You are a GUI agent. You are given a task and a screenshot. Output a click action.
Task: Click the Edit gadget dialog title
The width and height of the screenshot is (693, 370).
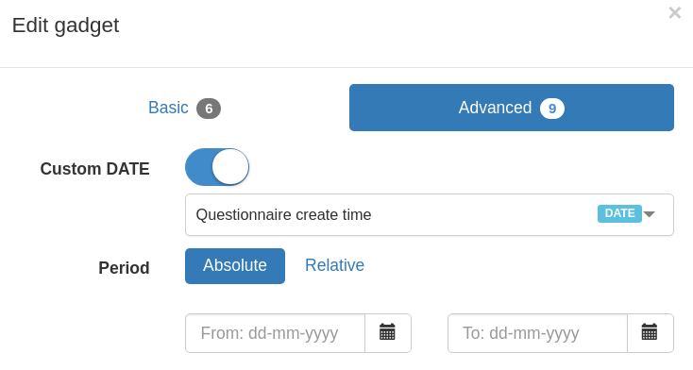pyautogui.click(x=65, y=25)
